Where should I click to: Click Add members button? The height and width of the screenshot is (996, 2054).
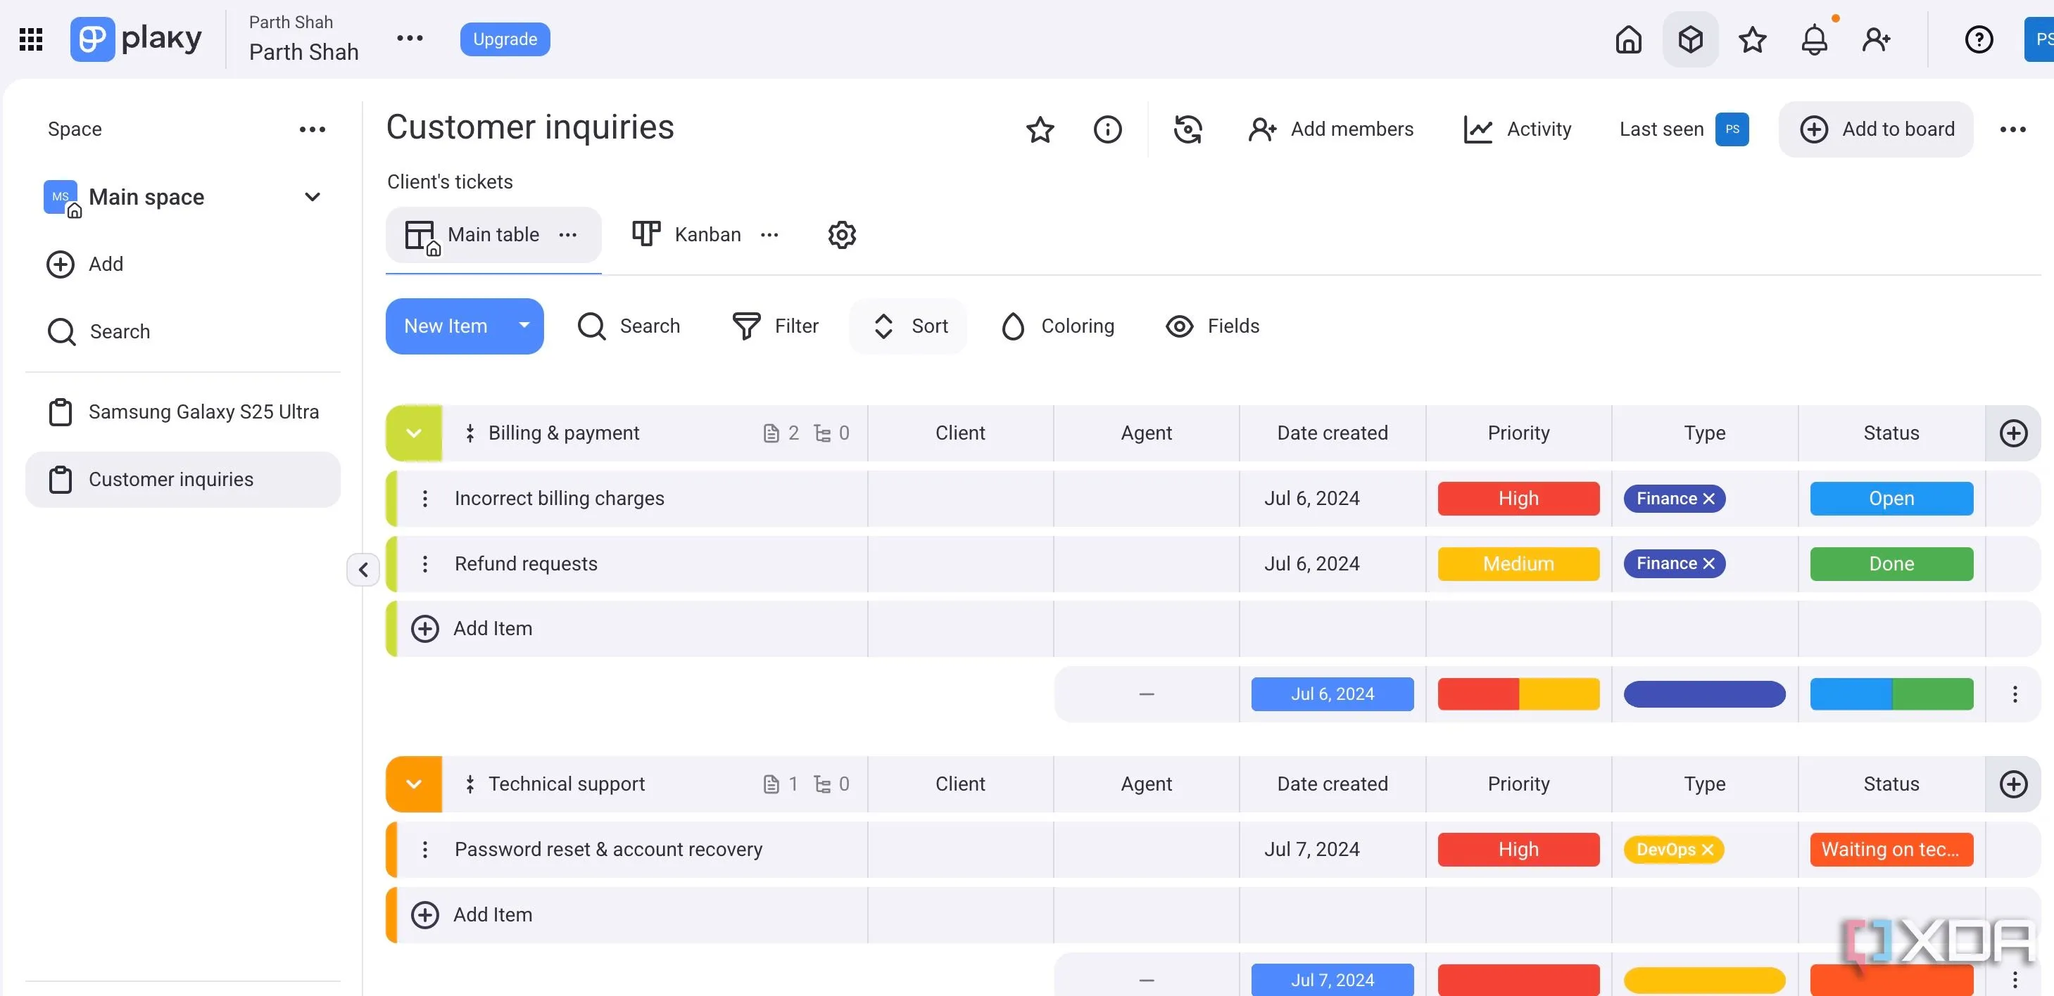(x=1331, y=129)
